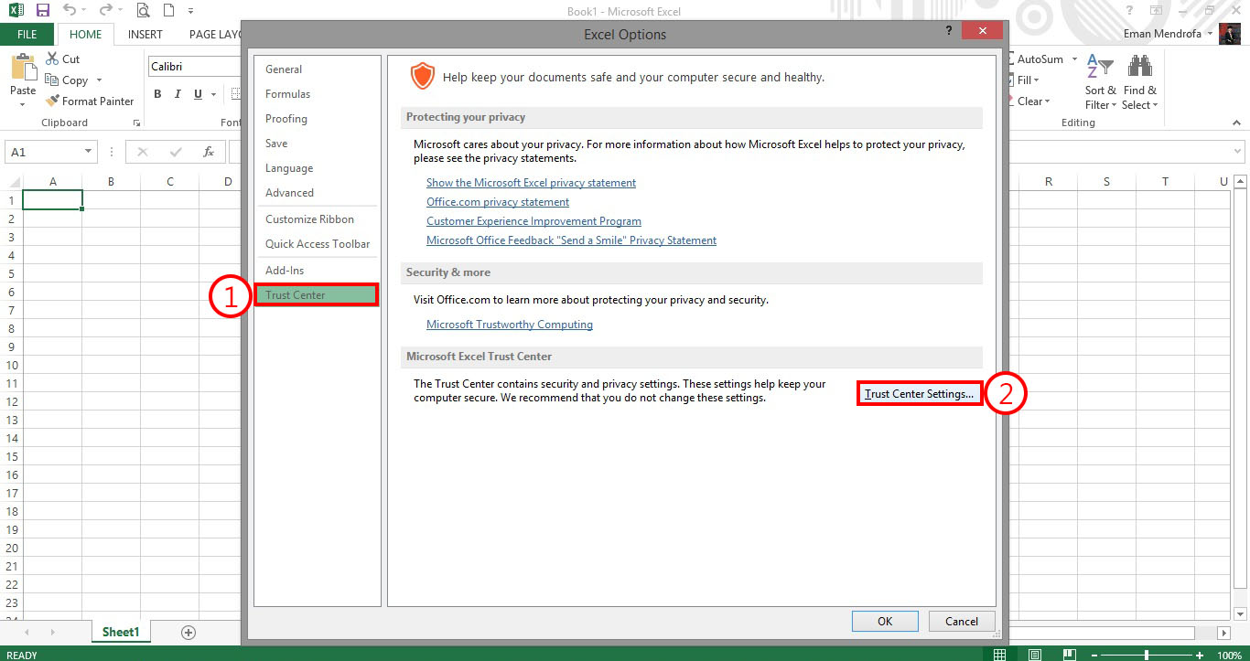Open the AutoSum dropdown arrow

pyautogui.click(x=1074, y=59)
